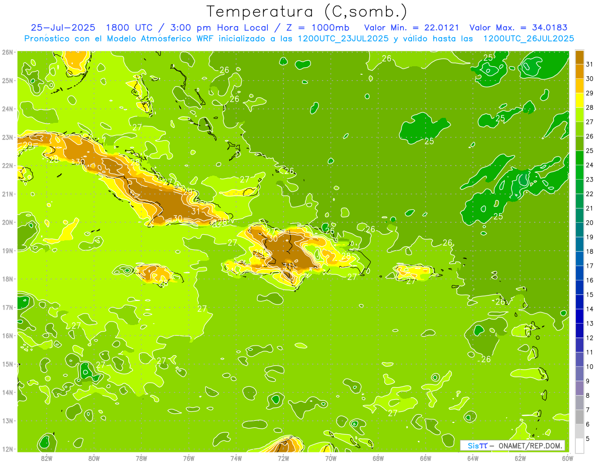This screenshot has width=603, height=465.
Task: Click the 72W longitude axis label
Action: (283, 458)
